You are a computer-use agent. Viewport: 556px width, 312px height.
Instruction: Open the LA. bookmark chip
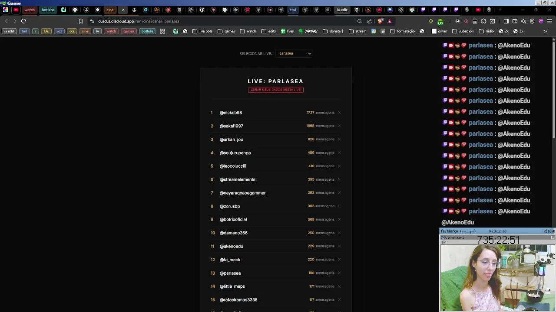coord(46,31)
